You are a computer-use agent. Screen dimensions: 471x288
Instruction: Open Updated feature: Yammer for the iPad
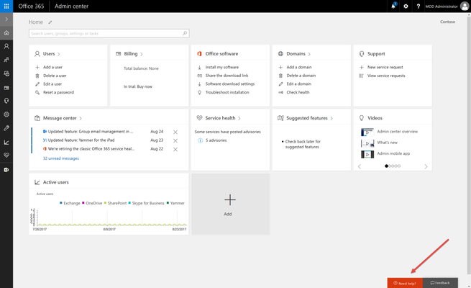point(81,140)
